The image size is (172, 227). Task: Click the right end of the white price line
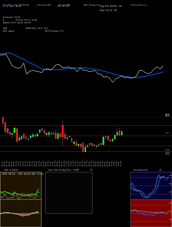(x=163, y=66)
